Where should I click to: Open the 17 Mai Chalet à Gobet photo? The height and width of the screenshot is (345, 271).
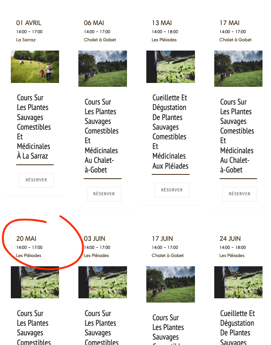[x=239, y=69]
